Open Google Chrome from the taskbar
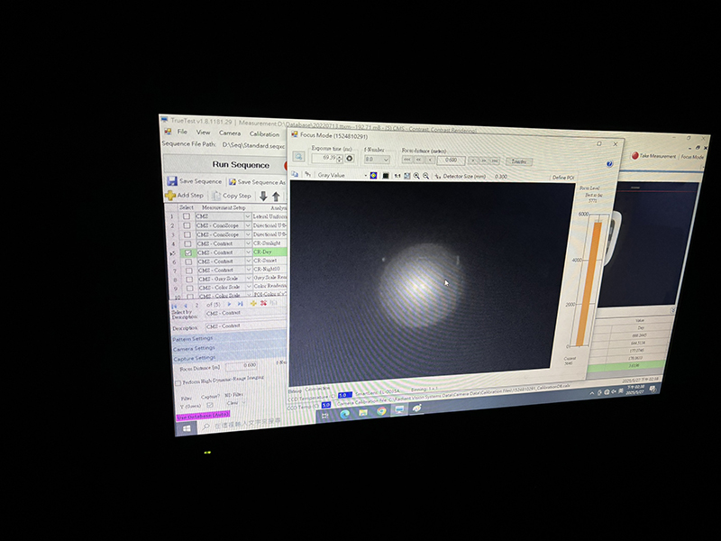Screen dimensions: 721x541 (381, 411)
